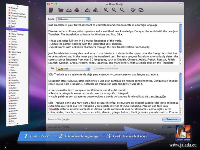Click the circular arrows translate icon
200x150 pixels.
pos(141,10)
